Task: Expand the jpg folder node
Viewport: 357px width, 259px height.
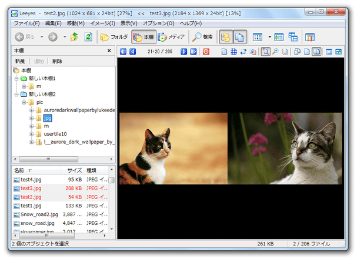Action: point(31,118)
